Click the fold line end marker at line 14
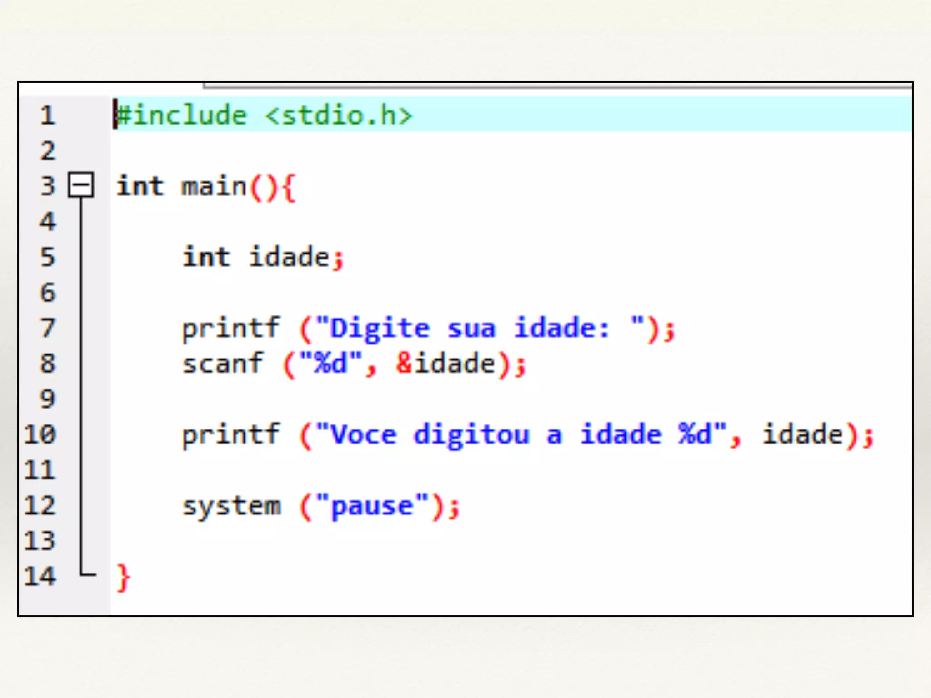Screen dimensions: 931x698 click(x=88, y=574)
